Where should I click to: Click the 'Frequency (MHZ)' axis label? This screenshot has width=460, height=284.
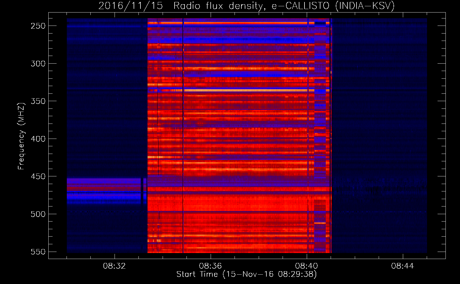coord(21,136)
